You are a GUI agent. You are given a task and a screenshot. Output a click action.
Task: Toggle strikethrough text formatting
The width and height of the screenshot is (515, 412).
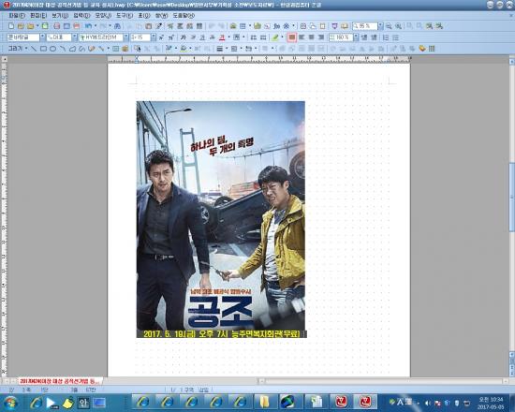tap(213, 37)
